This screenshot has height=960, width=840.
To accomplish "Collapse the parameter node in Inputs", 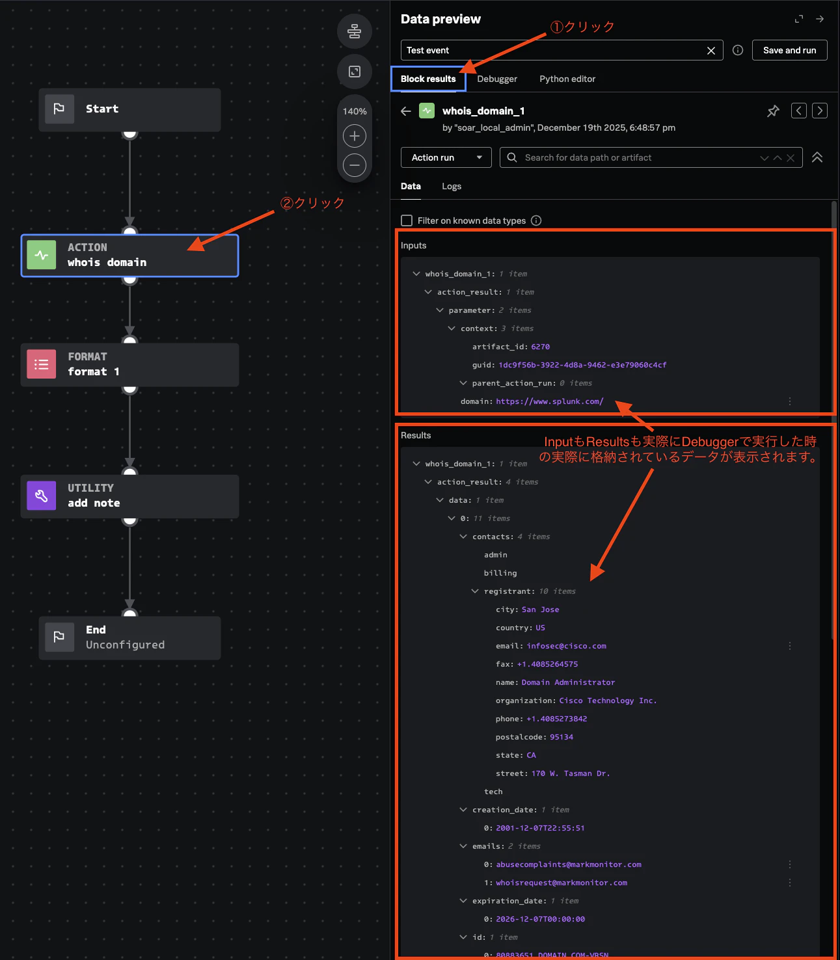I will [440, 310].
